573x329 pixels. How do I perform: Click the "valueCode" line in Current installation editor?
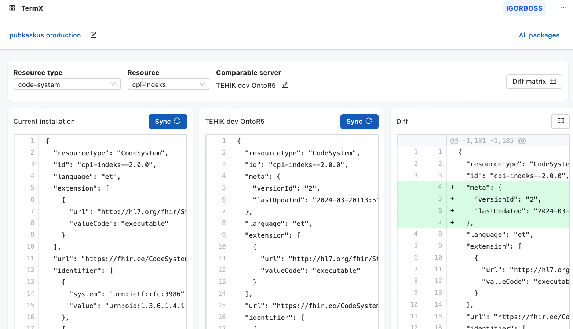pos(118,224)
